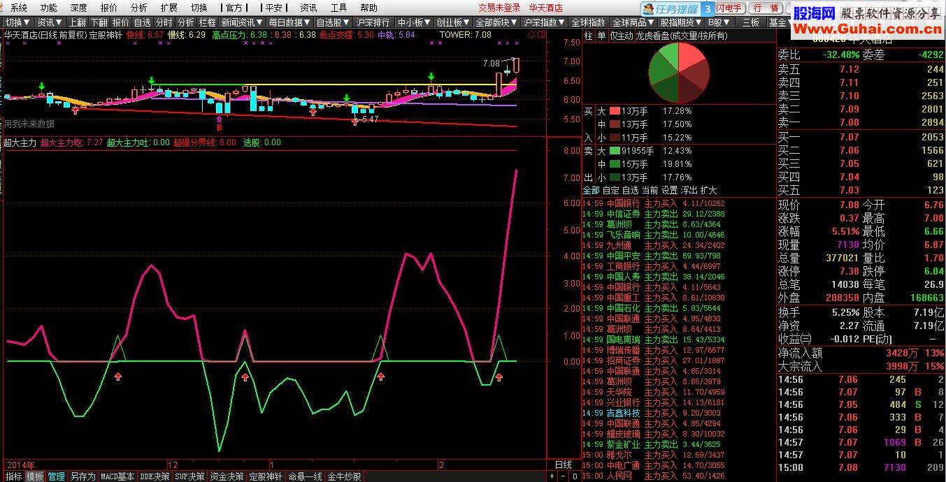Expand the 中小板 dropdown
The image size is (946, 482).
tap(414, 22)
